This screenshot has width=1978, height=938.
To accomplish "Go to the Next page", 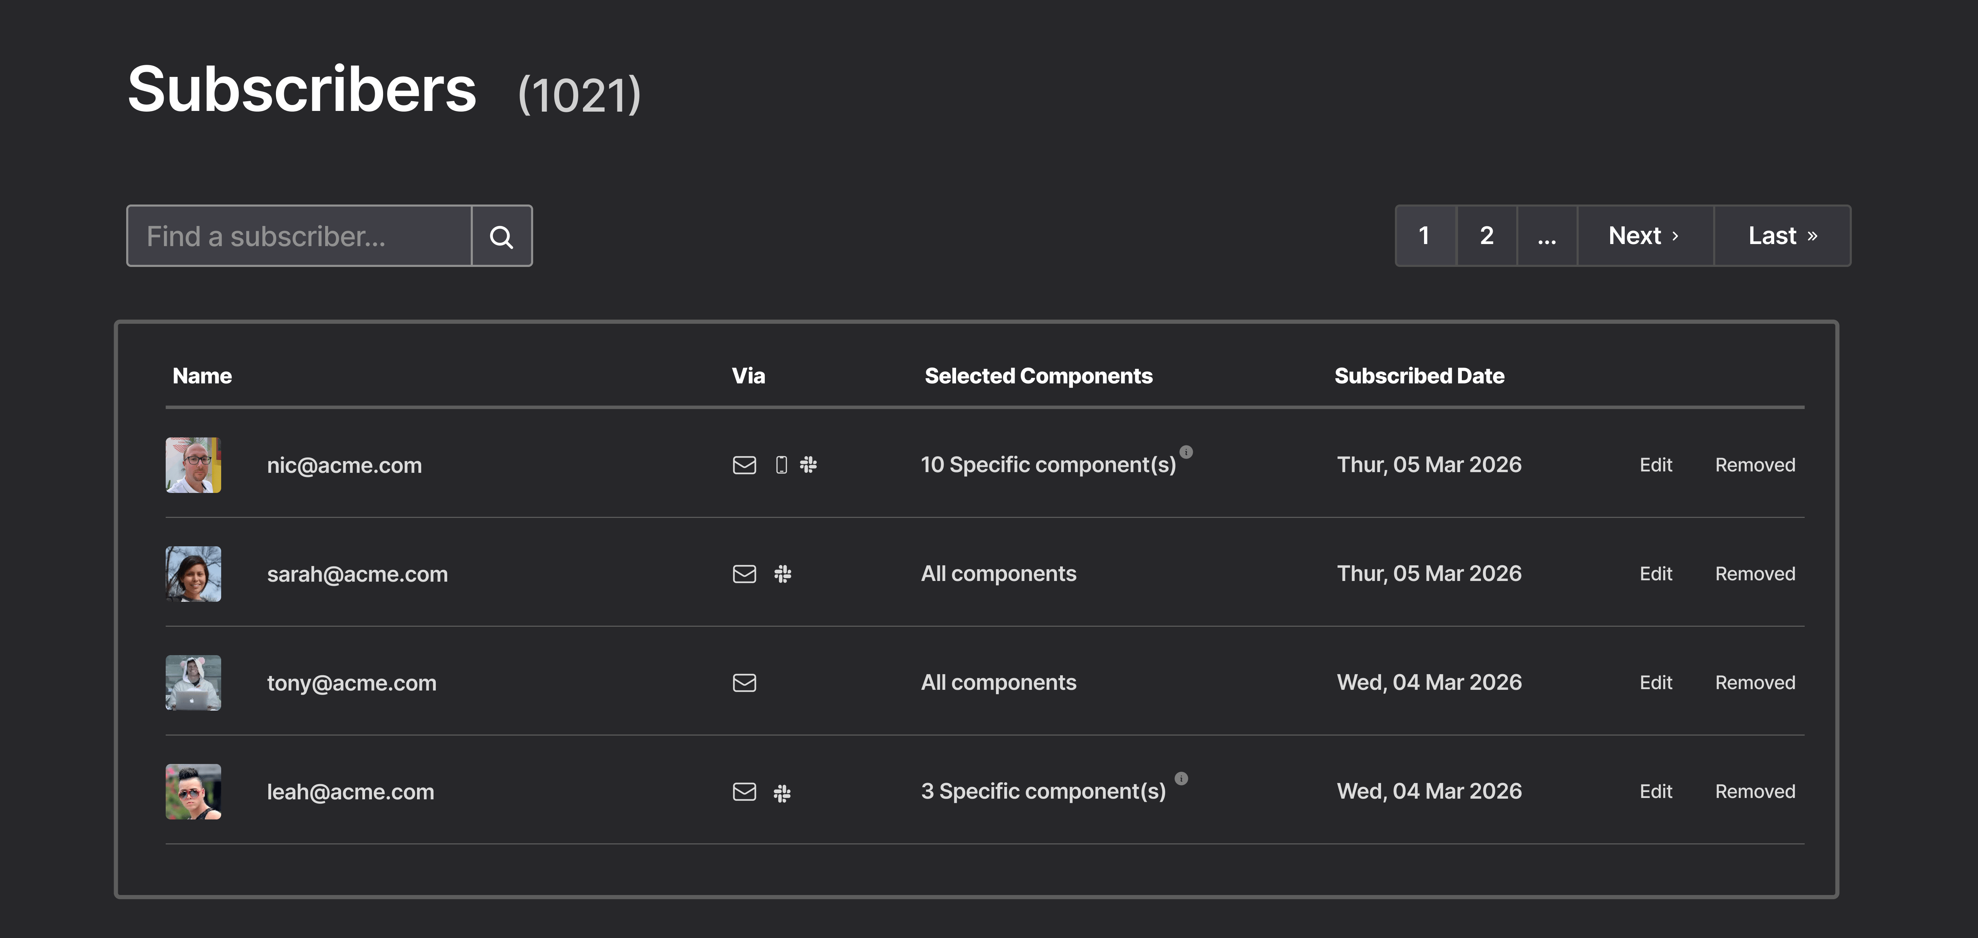I will tap(1644, 236).
